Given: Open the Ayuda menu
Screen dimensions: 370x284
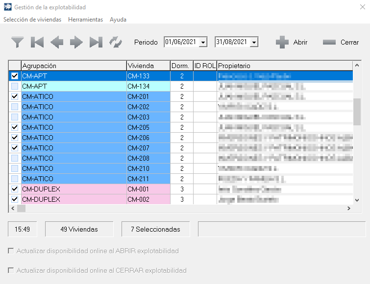Looking at the screenshot, I should [x=118, y=20].
